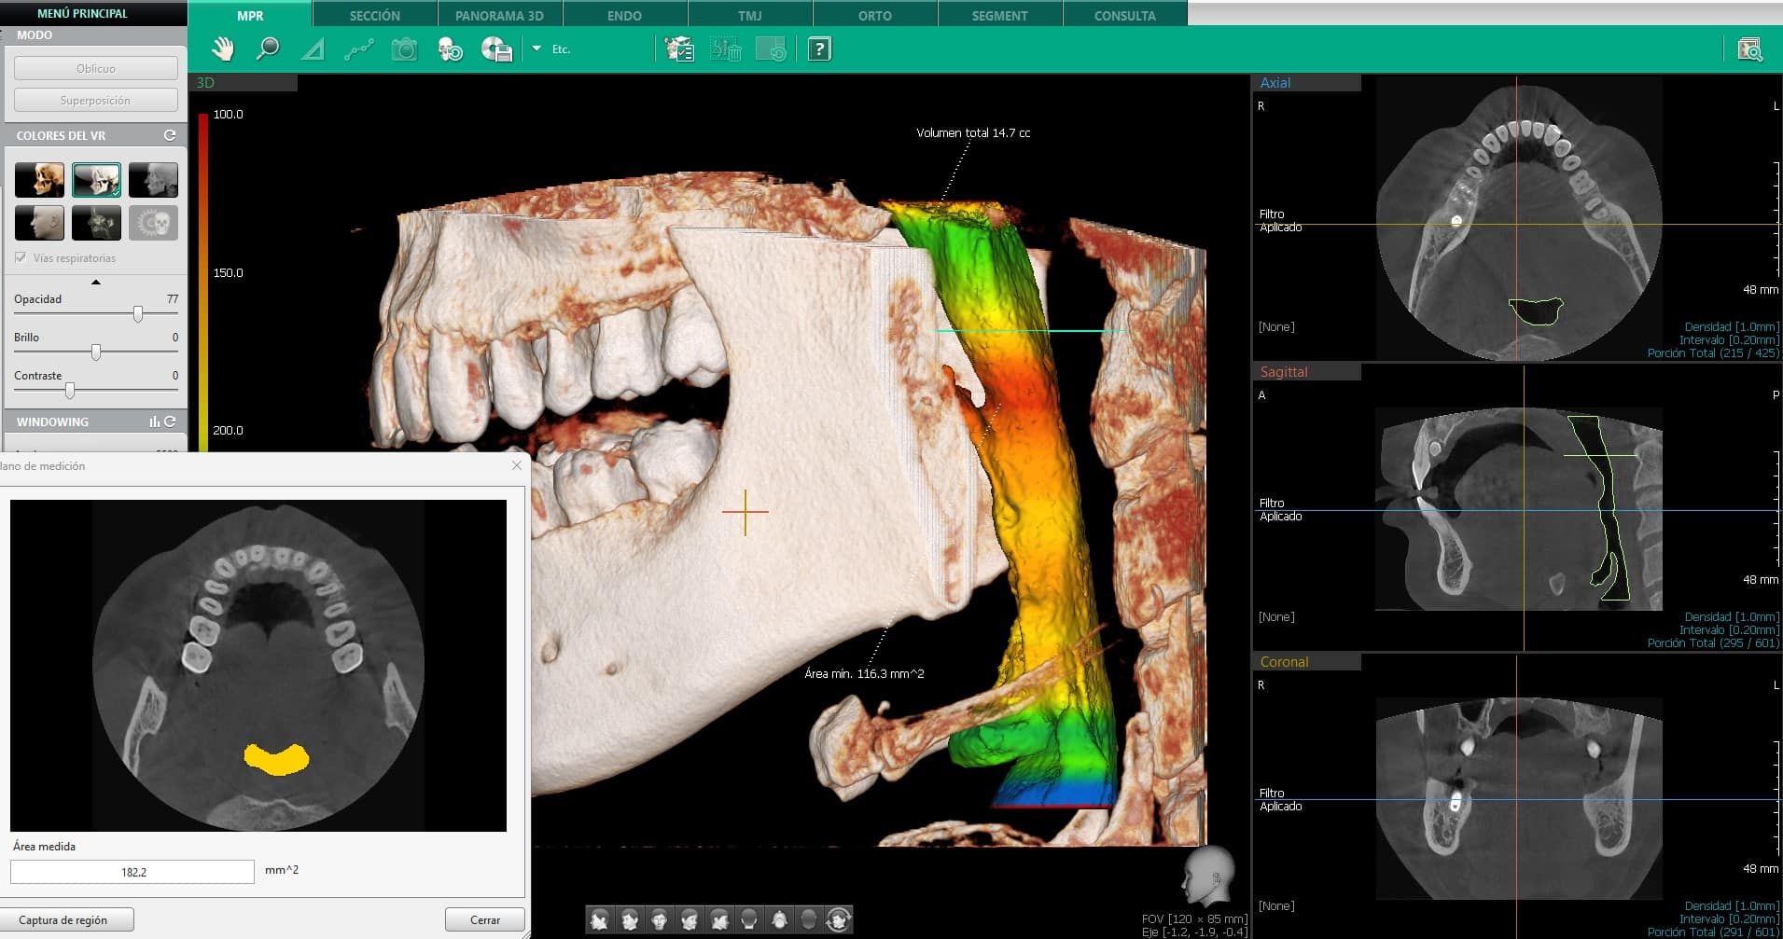Click the Área medida value field
Screen dimensions: 1783x939
pyautogui.click(x=132, y=872)
